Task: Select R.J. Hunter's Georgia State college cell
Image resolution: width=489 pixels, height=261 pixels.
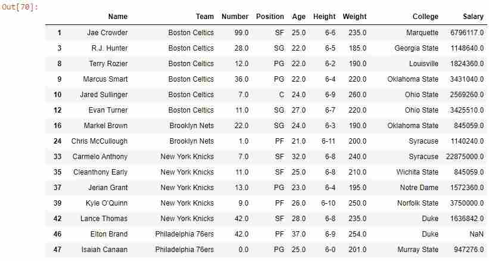Action: click(x=416, y=48)
